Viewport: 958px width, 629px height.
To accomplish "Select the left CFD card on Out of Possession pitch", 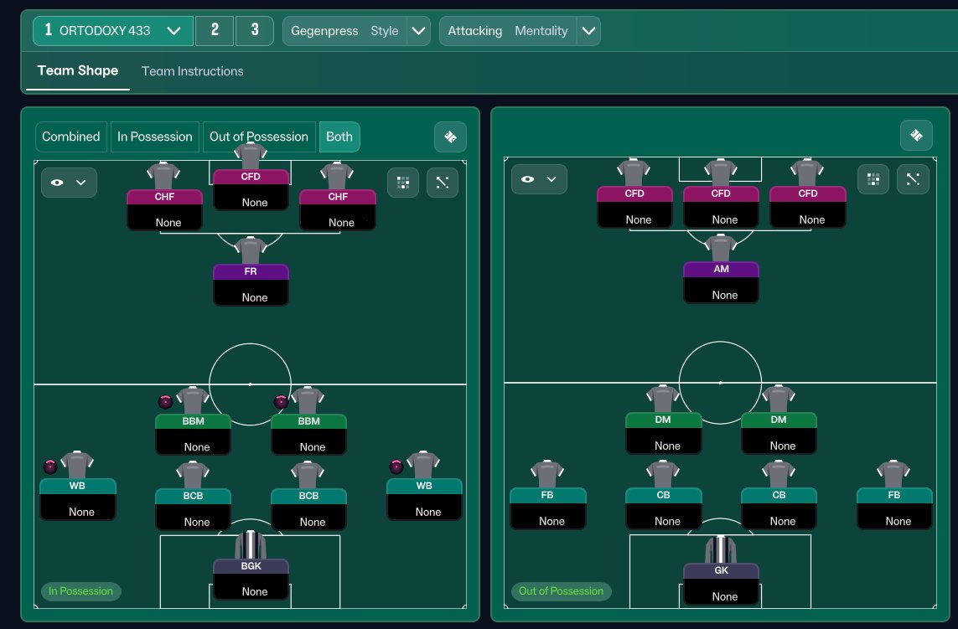I will click(634, 206).
